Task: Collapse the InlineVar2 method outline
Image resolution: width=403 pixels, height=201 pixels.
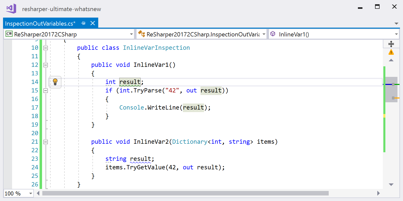Action: pyautogui.click(x=46, y=142)
